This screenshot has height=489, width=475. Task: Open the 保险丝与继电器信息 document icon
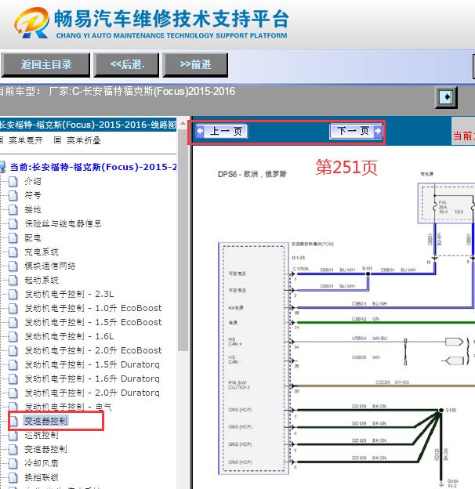(13, 223)
